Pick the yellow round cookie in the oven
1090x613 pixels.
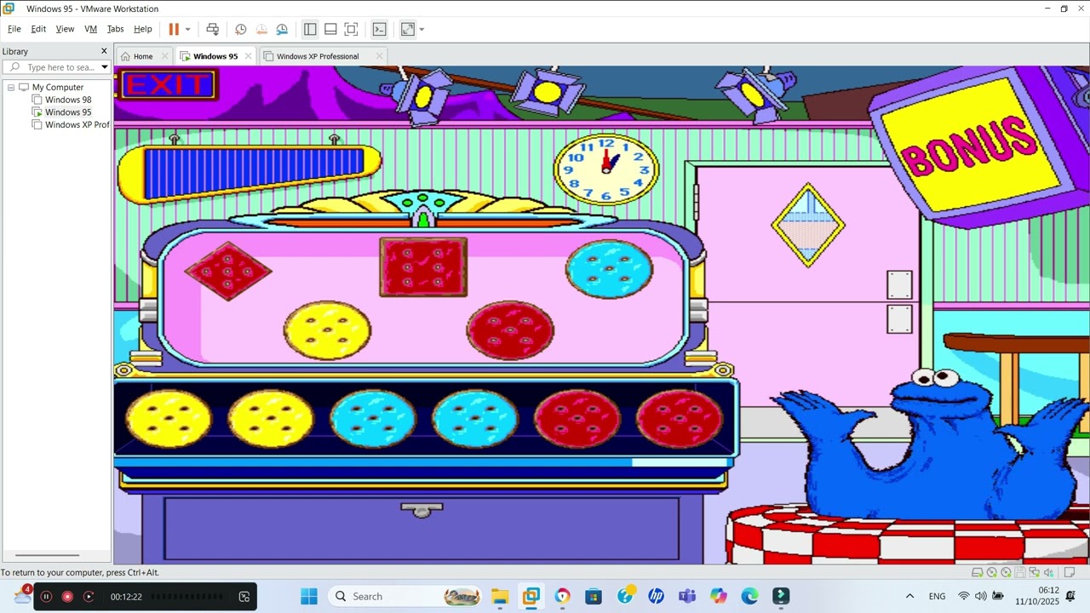tap(328, 330)
